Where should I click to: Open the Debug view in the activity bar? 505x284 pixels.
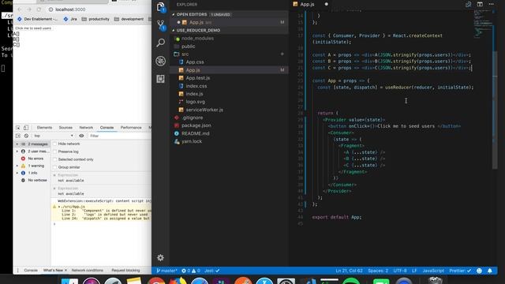click(161, 61)
